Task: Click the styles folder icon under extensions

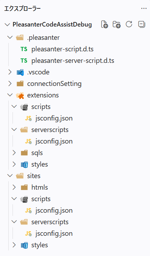Action: pyautogui.click(x=24, y=164)
